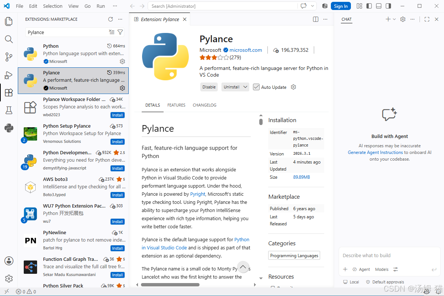This screenshot has height=296, width=444.
Task: Open extensions view more actions ellipsis
Action: [x=120, y=19]
